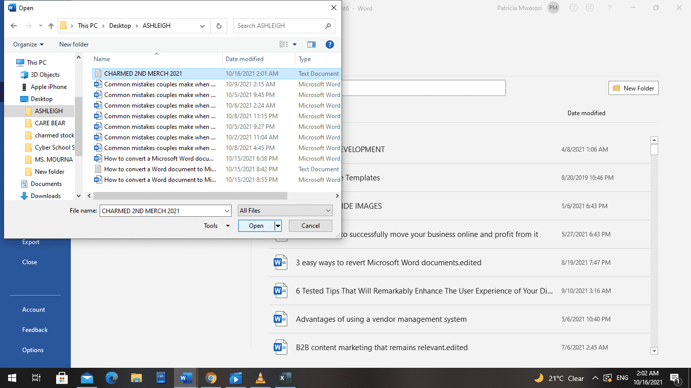Expand the Open button's dropdown arrow
This screenshot has width=691, height=388.
(x=277, y=226)
